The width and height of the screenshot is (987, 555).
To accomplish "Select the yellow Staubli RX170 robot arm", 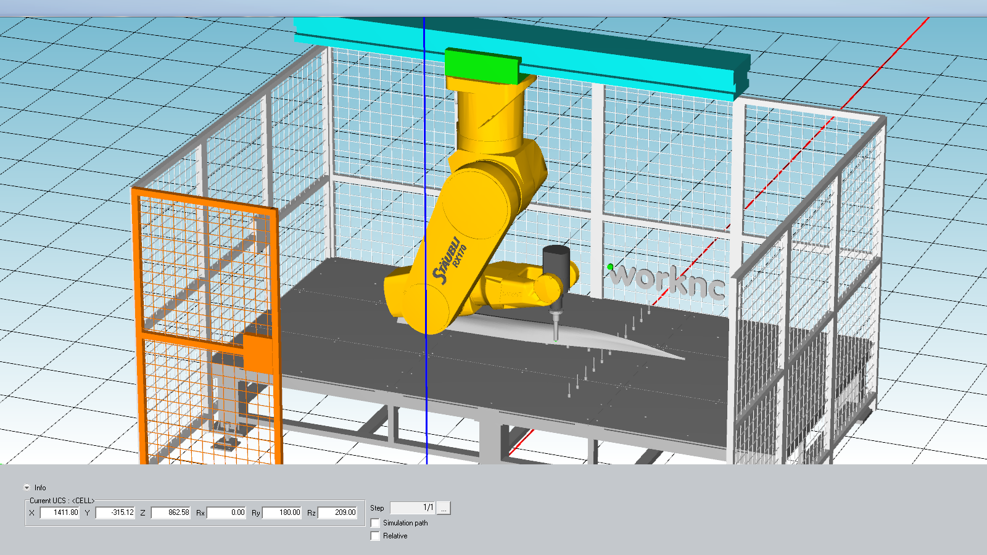I will 469,234.
